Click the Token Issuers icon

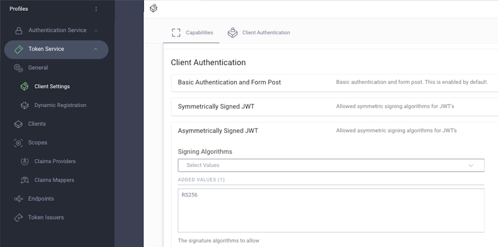click(x=18, y=218)
